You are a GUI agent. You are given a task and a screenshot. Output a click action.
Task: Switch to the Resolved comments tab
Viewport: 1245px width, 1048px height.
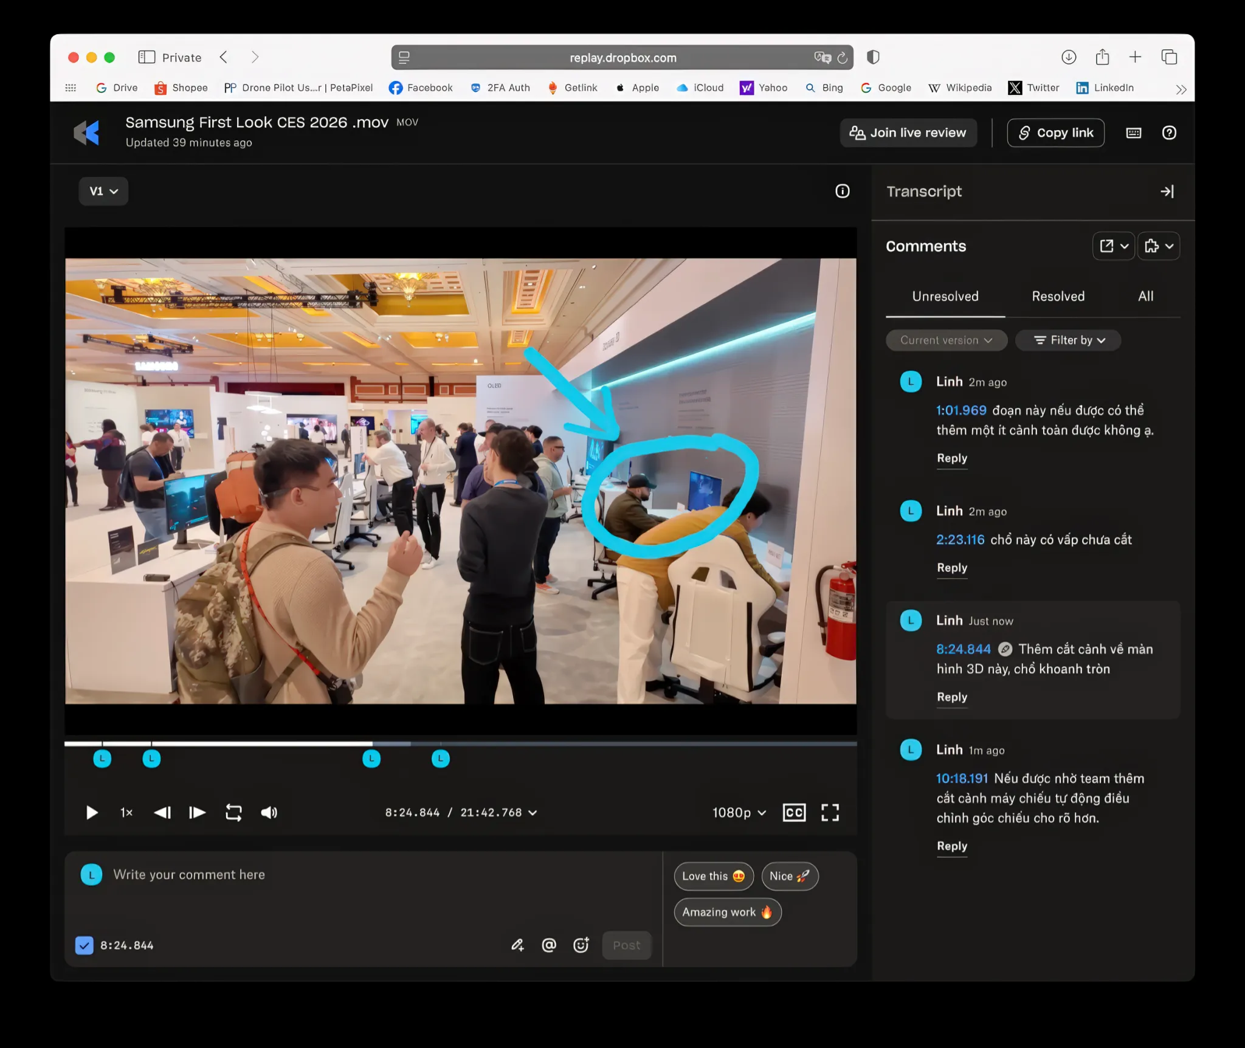[1058, 296]
